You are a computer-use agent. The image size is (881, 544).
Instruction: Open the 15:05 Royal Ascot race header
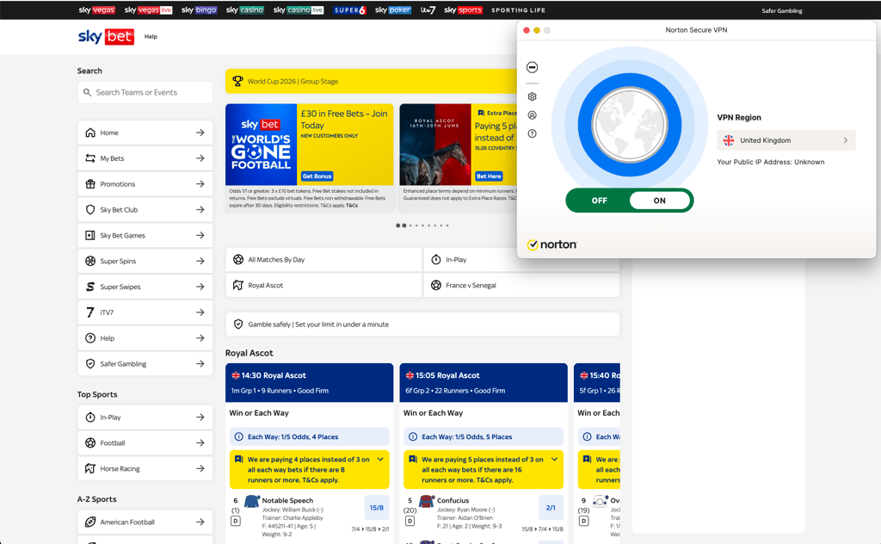(x=484, y=383)
